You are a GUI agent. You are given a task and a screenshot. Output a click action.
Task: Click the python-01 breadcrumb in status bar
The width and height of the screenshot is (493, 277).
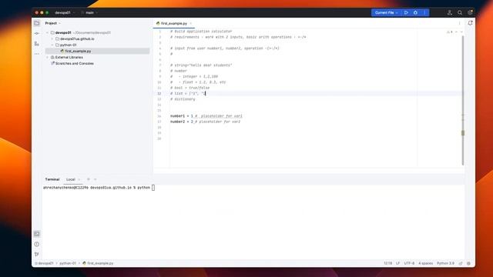[x=68, y=263]
